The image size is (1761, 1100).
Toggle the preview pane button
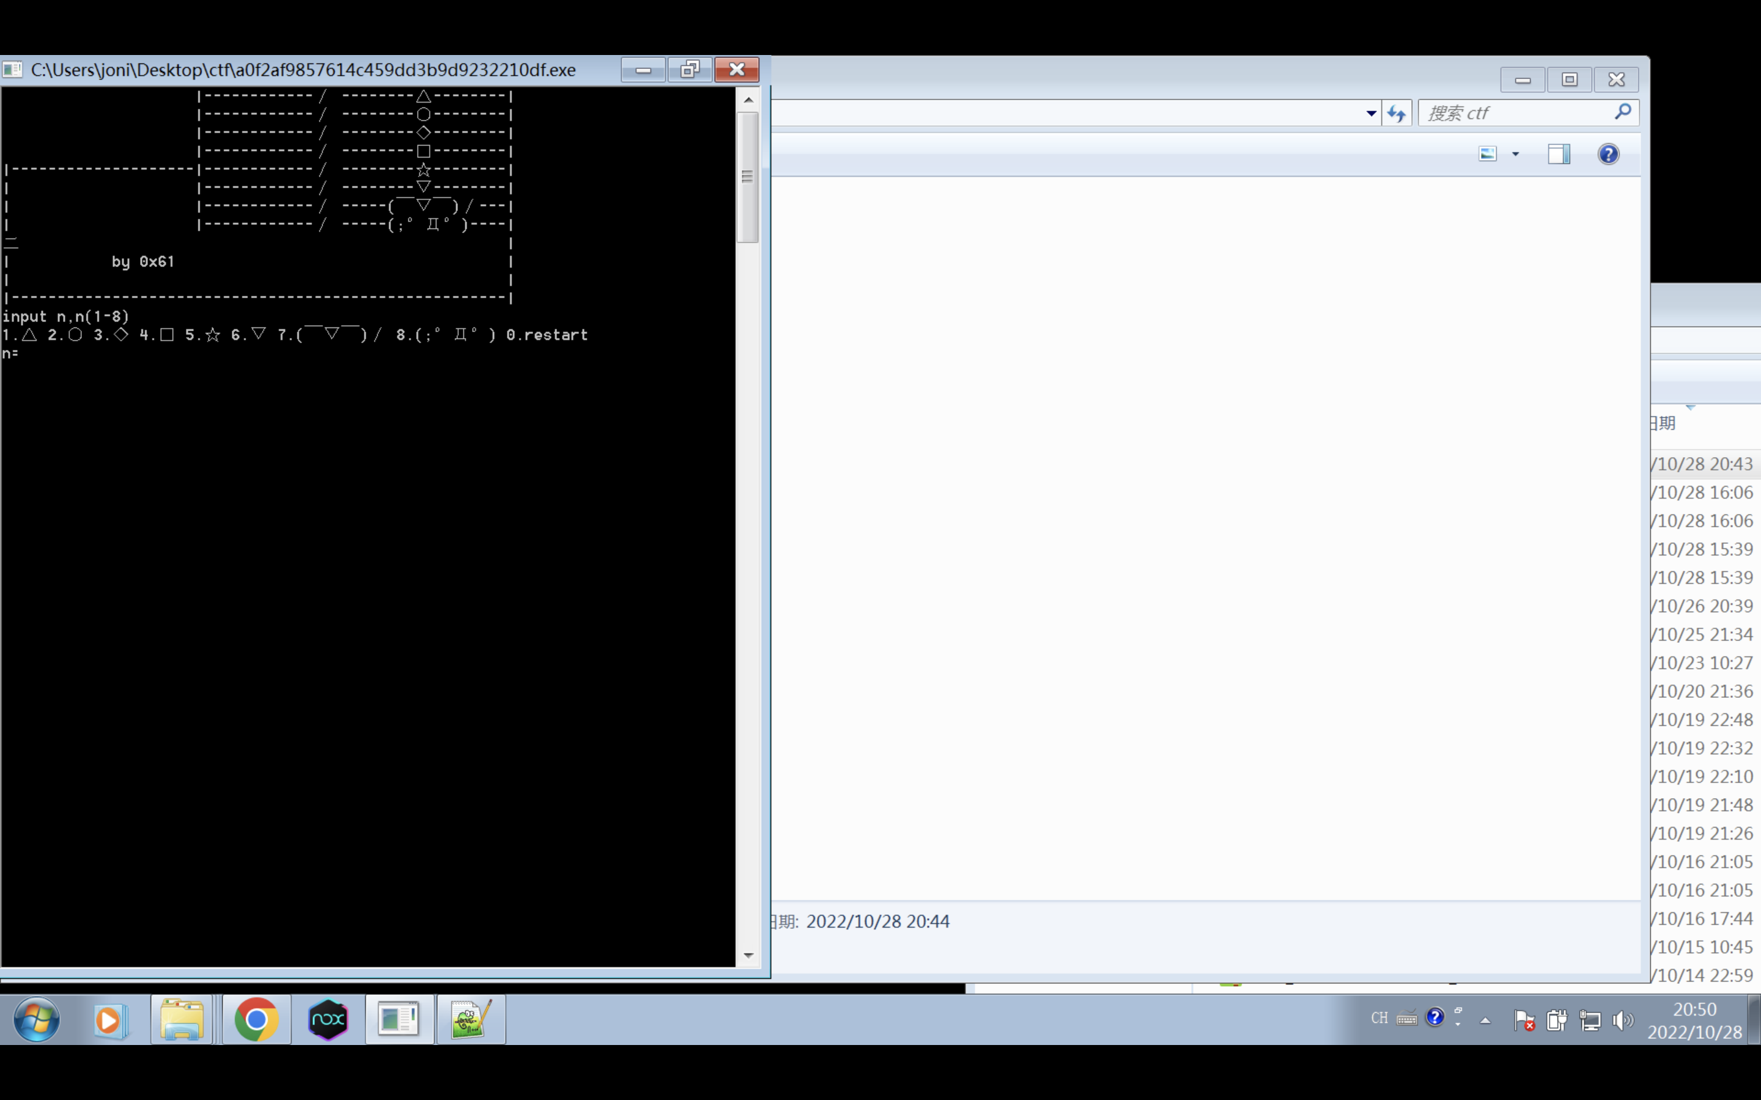coord(1559,154)
